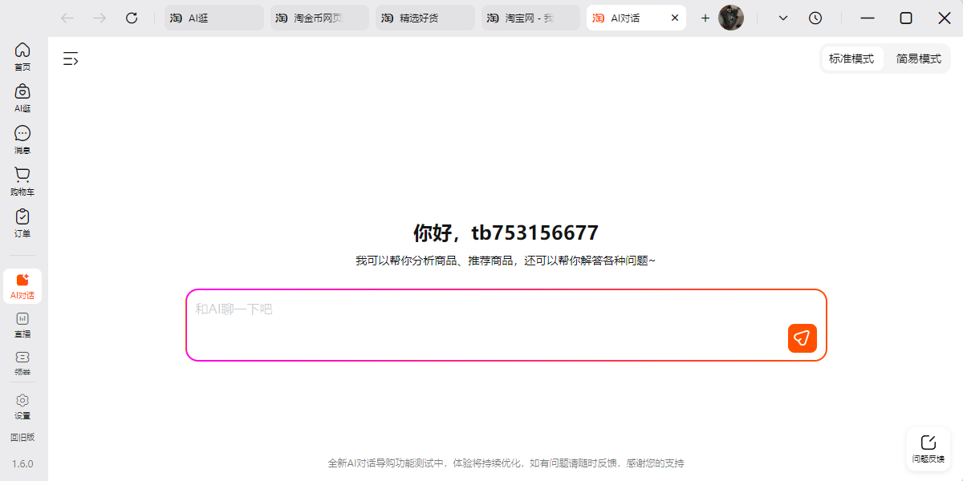Open the 领券 coupon icon
This screenshot has width=963, height=481.
click(22, 362)
